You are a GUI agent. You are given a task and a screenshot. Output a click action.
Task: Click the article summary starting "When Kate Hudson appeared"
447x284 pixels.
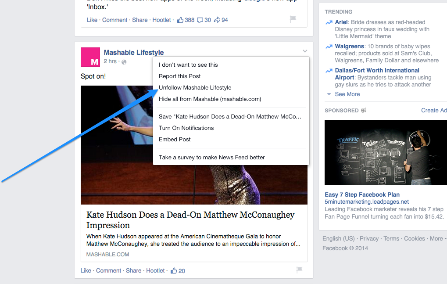pyautogui.click(x=193, y=240)
